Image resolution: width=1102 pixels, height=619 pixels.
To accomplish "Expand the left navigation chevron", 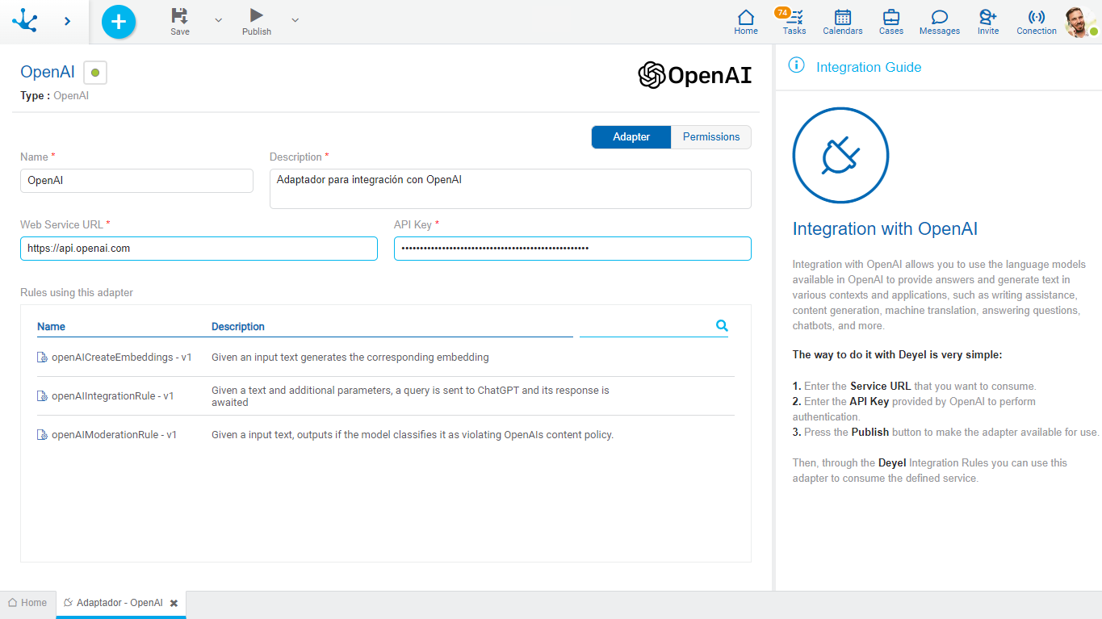I will [67, 22].
